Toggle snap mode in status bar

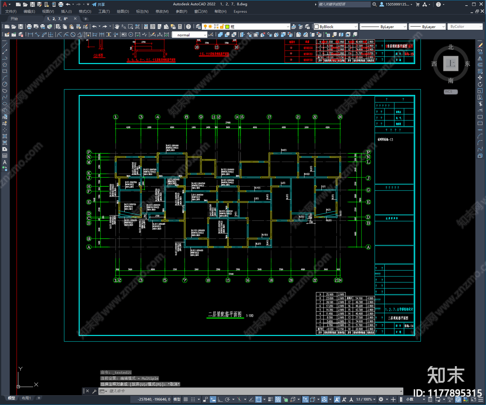click(x=193, y=399)
